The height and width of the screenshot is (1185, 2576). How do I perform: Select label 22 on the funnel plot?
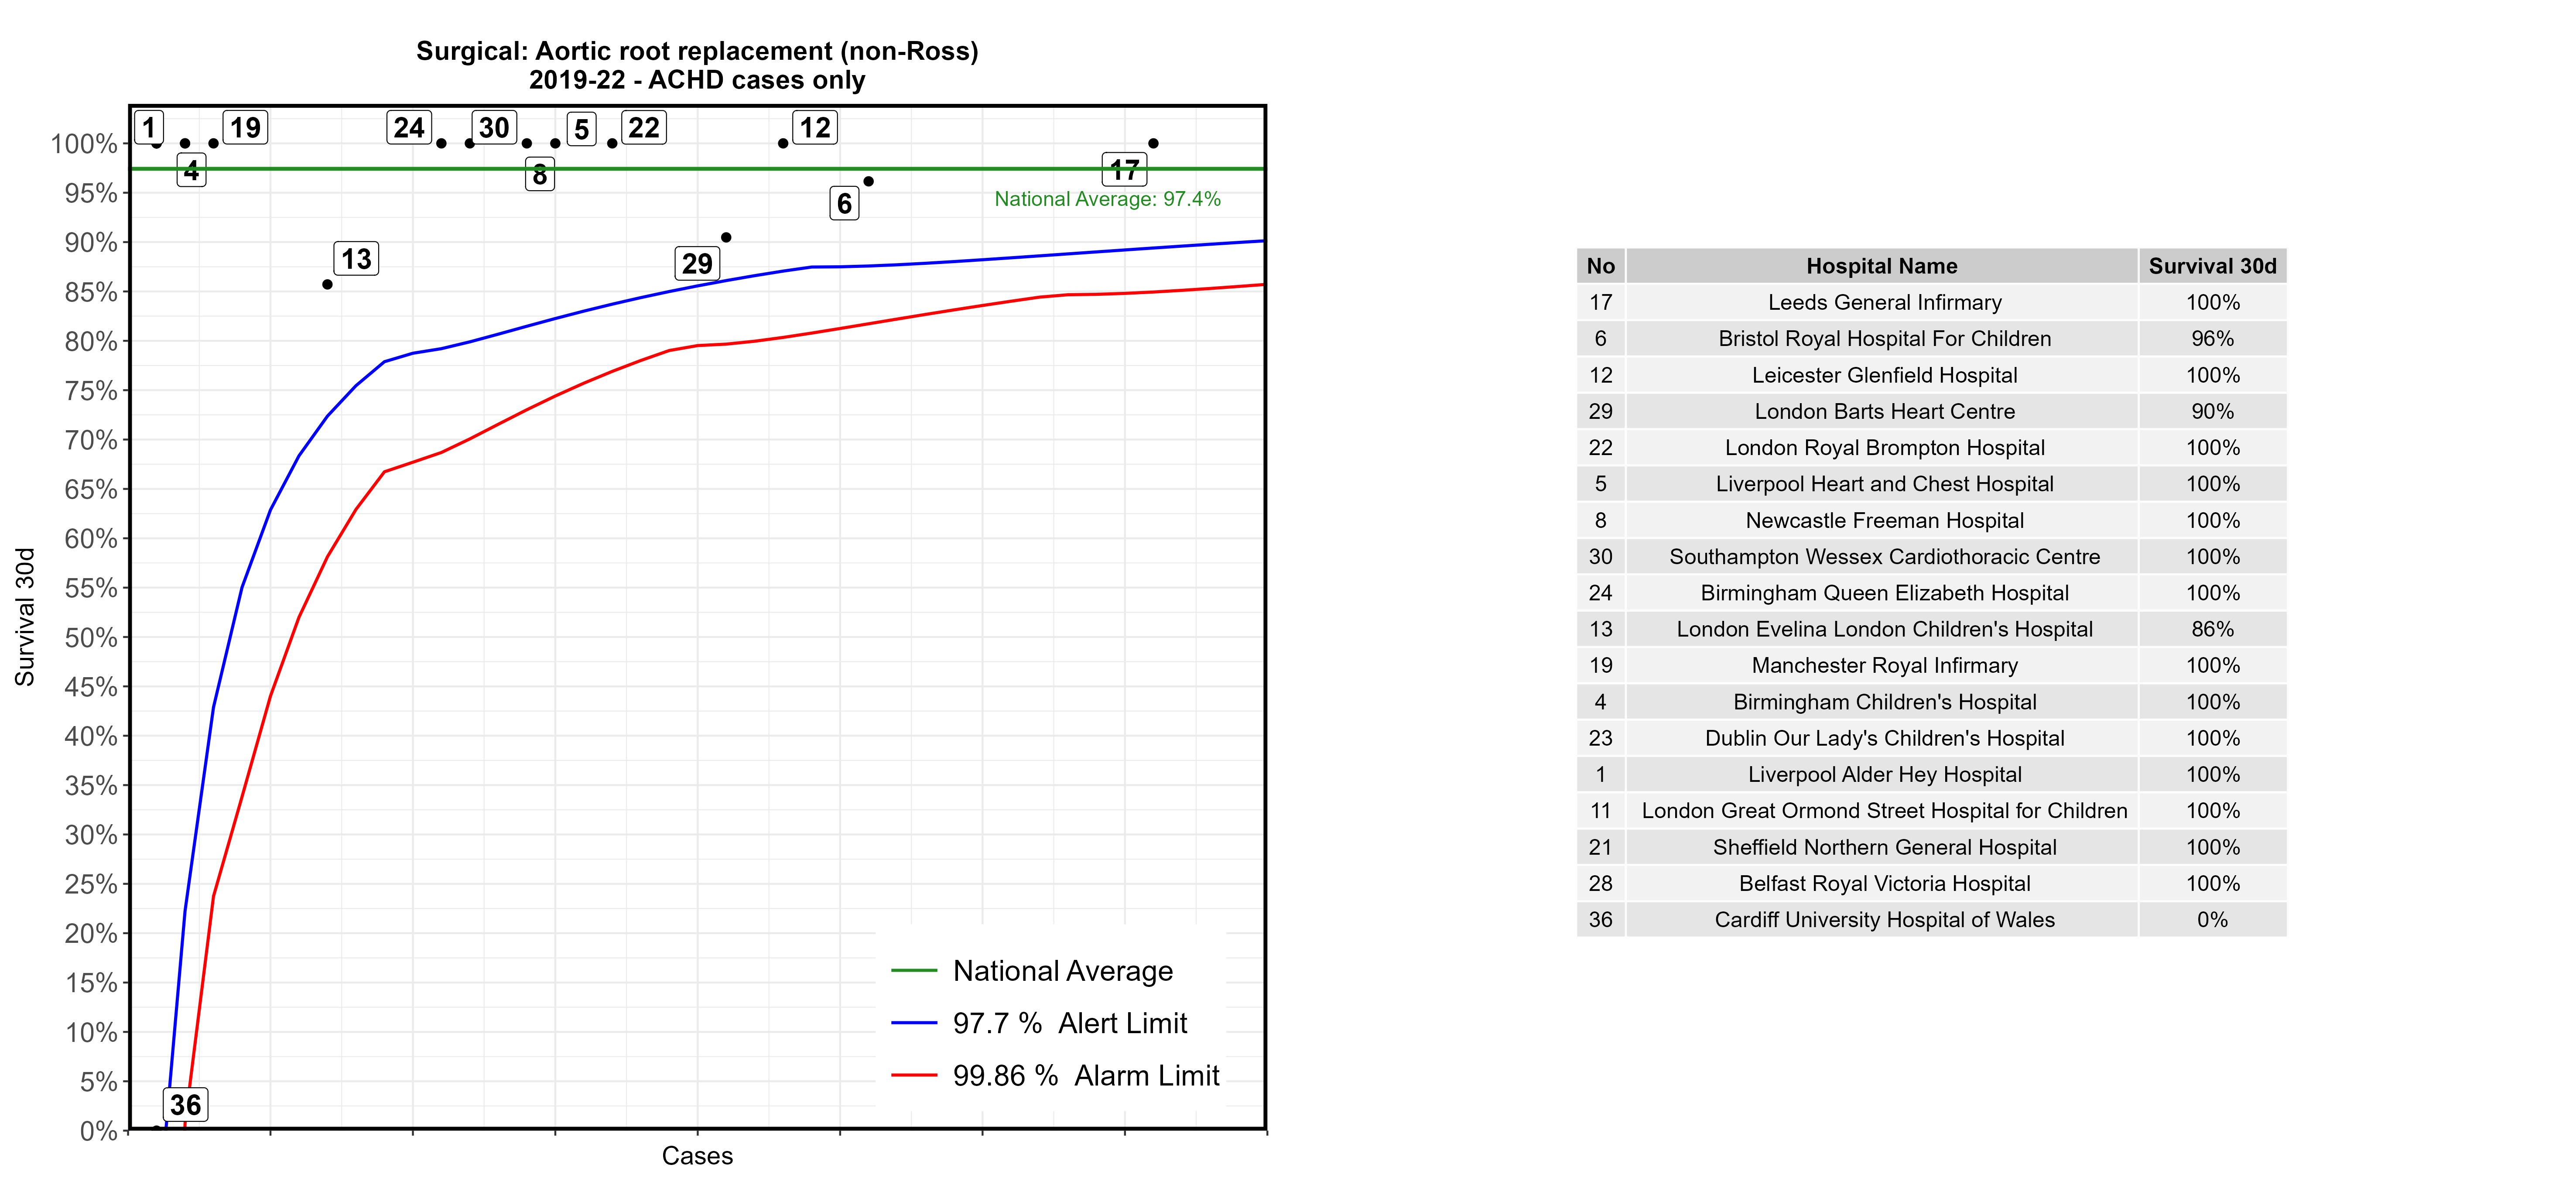[x=643, y=128]
